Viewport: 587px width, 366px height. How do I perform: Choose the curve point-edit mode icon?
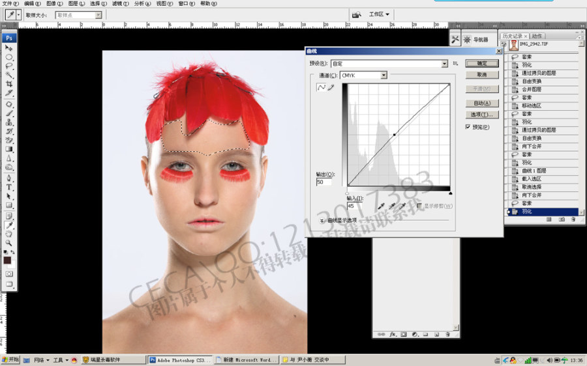(x=321, y=87)
